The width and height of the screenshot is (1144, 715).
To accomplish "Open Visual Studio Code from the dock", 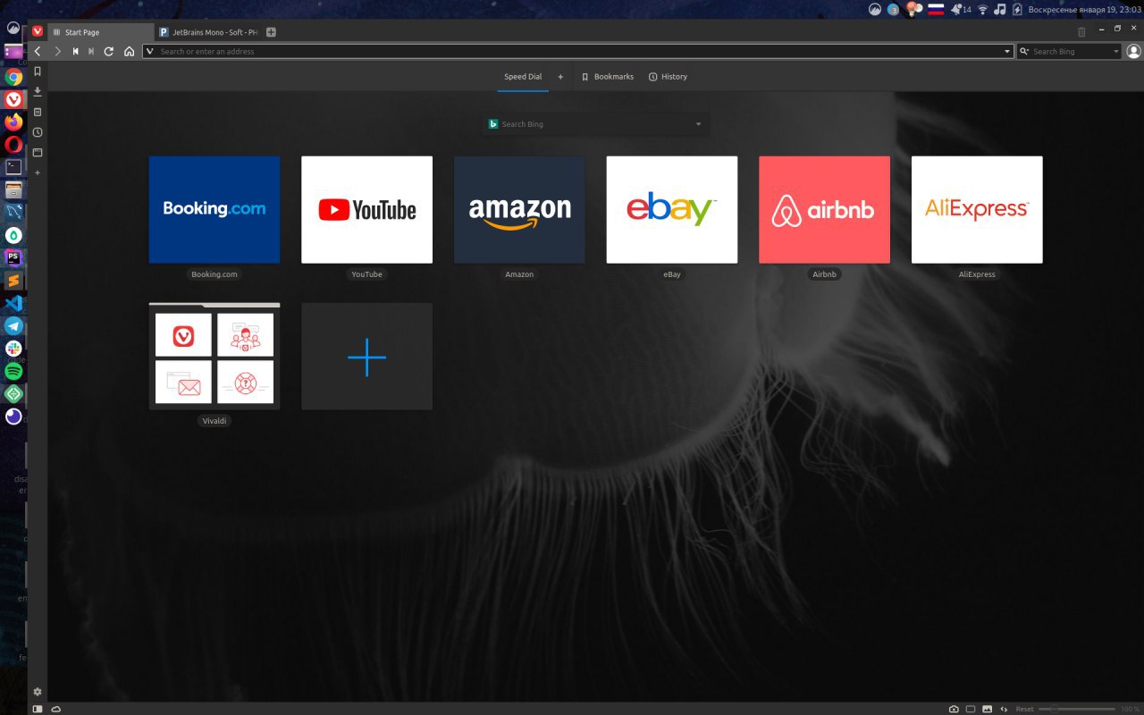I will point(13,303).
